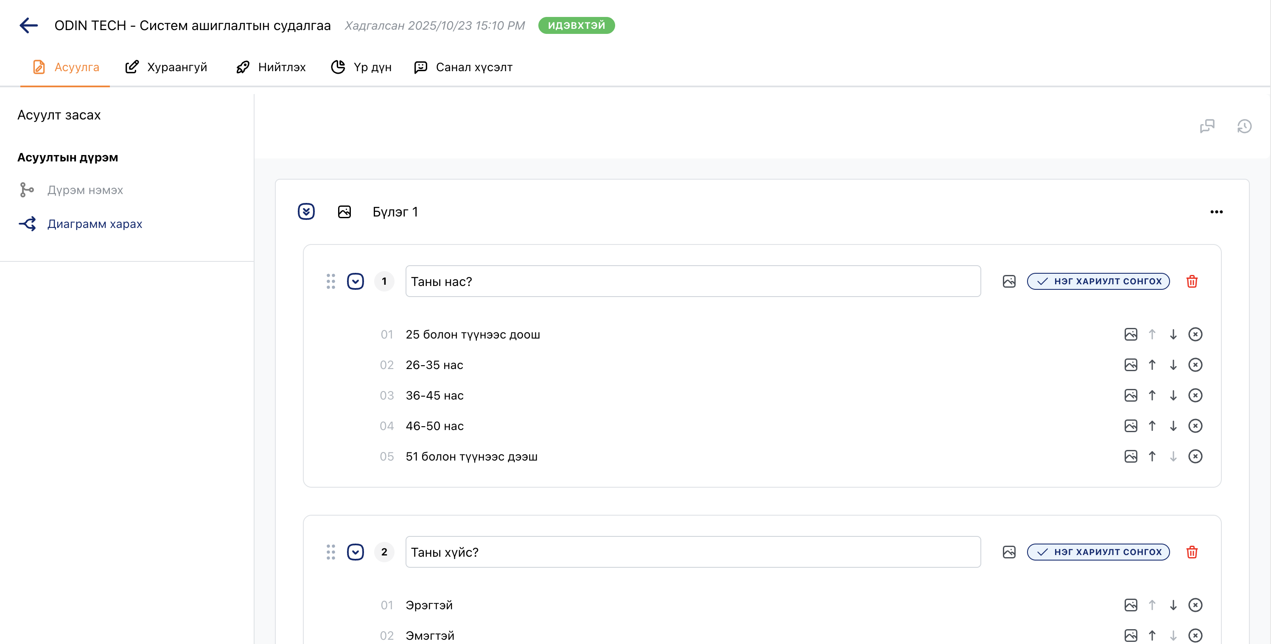Move the '36-45 нас' option up
Screen dimensions: 1271x644
[1152, 395]
